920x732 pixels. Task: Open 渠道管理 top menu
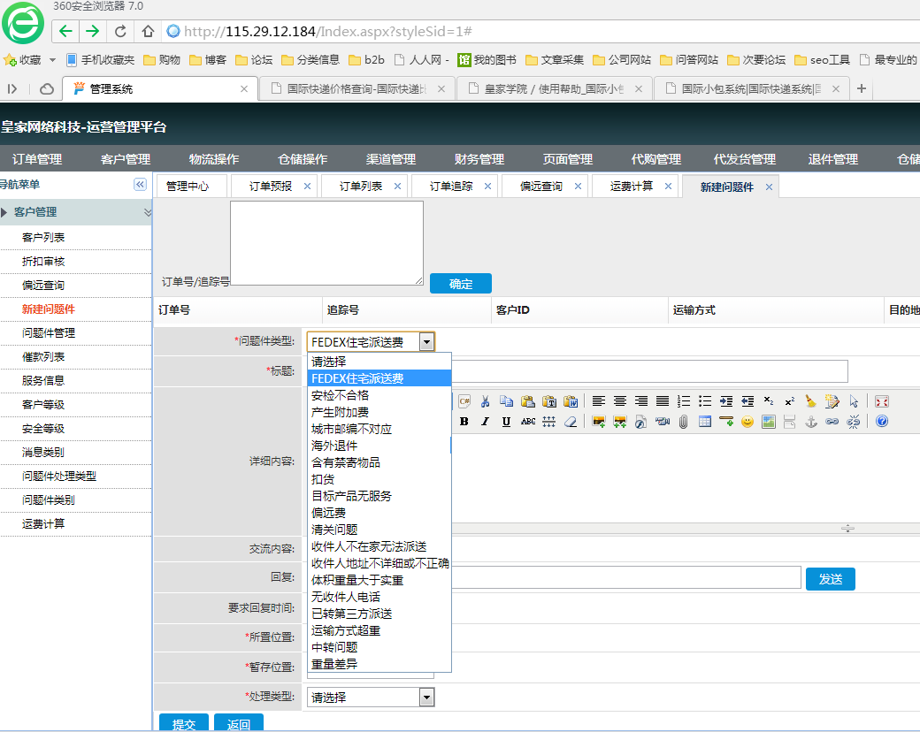pyautogui.click(x=391, y=159)
